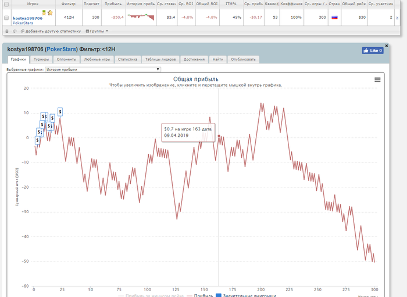Click the Facebook Like button
Screen dimensions: 407x297
tap(373, 51)
